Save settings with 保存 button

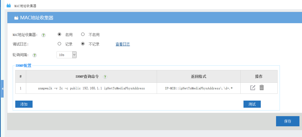point(287,121)
